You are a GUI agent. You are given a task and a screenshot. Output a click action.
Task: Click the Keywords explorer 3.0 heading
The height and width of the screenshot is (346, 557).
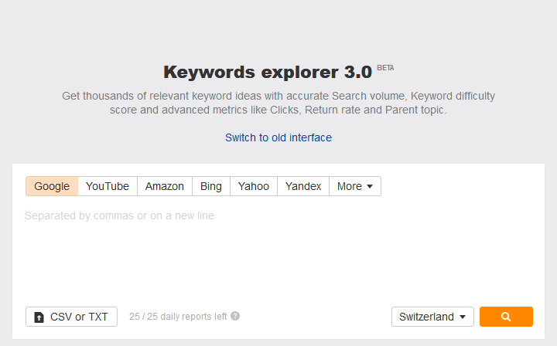coord(268,73)
